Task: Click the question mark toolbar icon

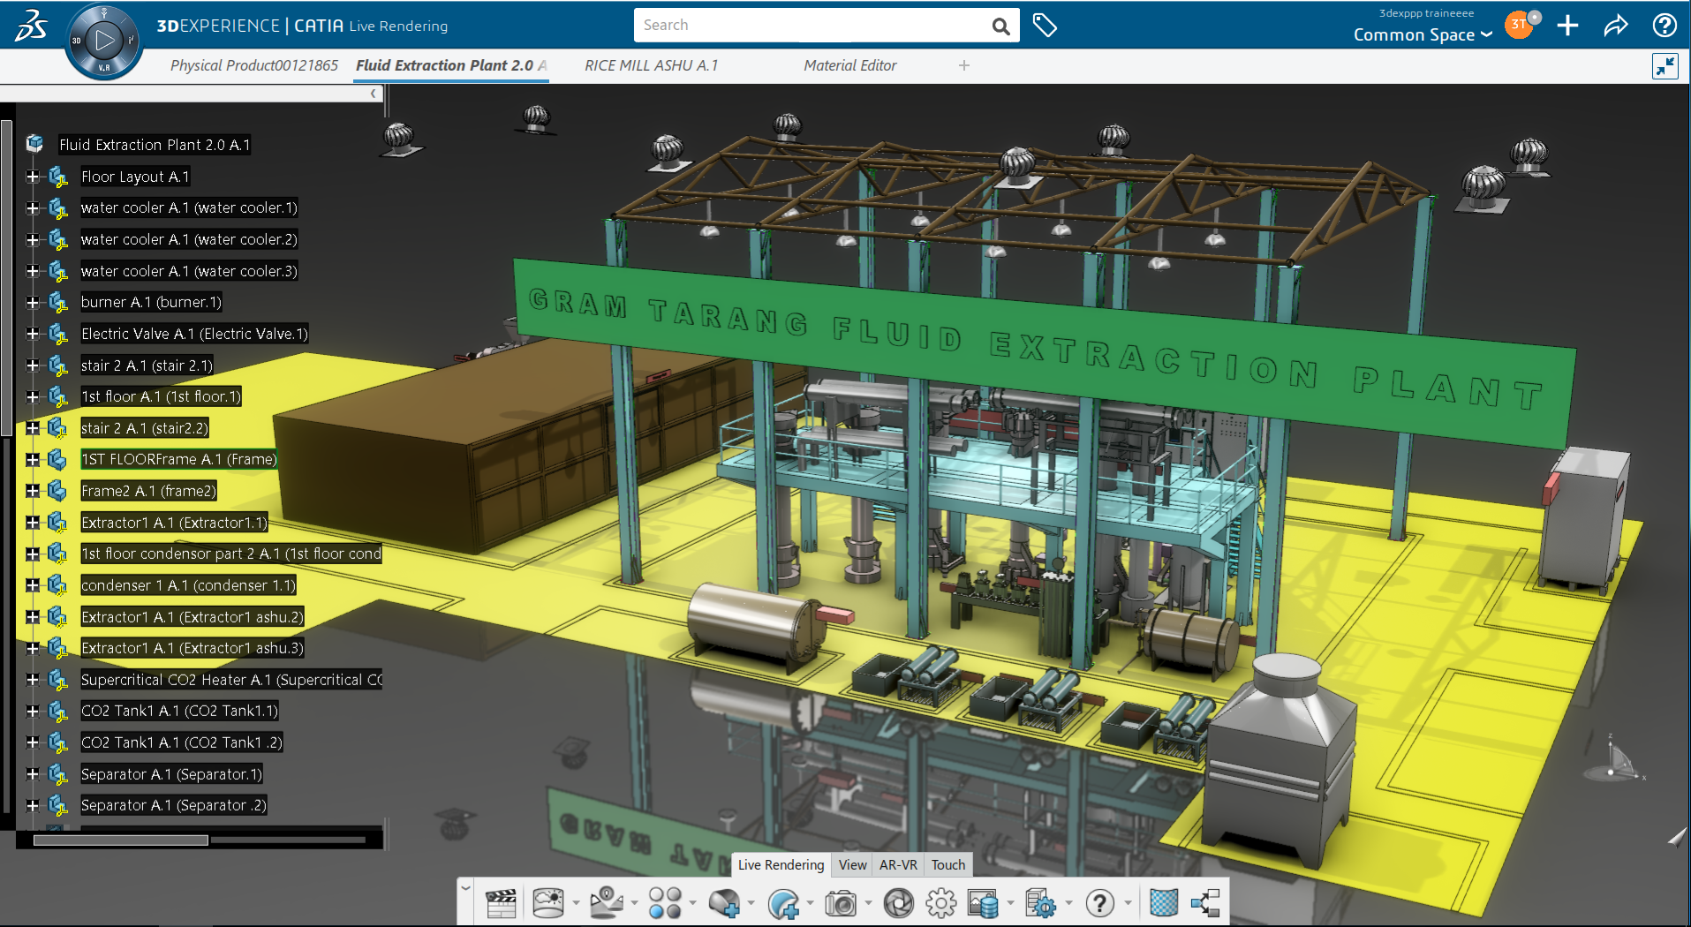Action: pos(1099,903)
